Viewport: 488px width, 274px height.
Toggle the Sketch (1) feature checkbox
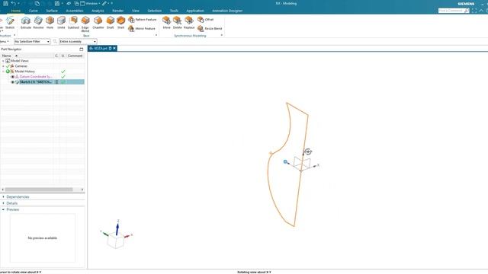(x=13, y=82)
